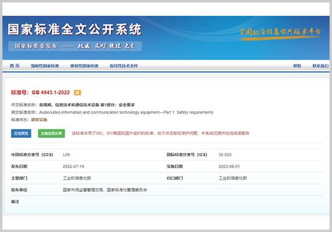
Task: Open 推荐性国家标准 menu item
Action: pos(84,66)
